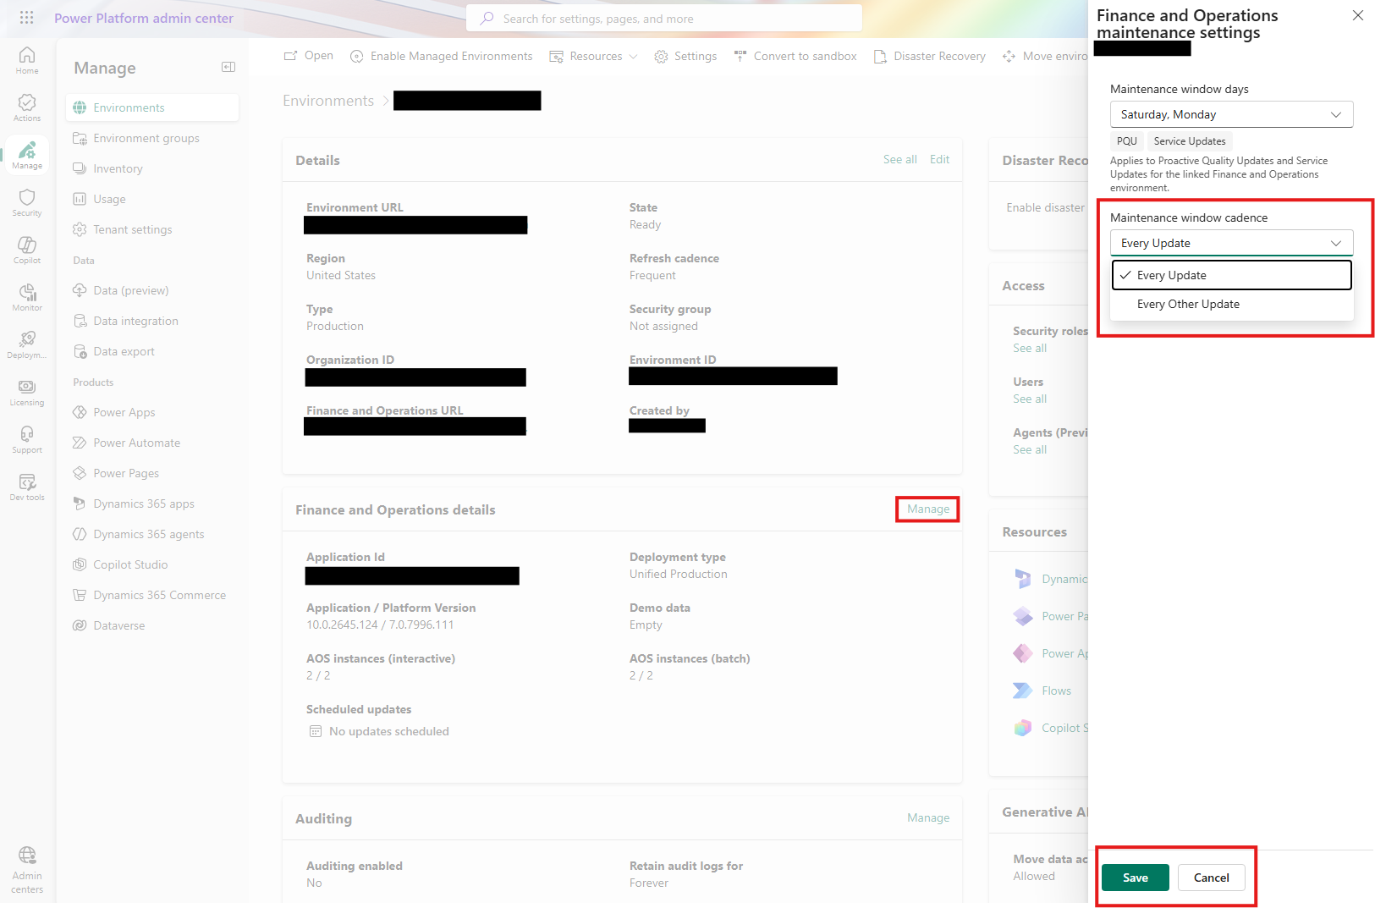Click Enable Managed Environments command
The height and width of the screenshot is (908, 1375).
[x=442, y=56]
